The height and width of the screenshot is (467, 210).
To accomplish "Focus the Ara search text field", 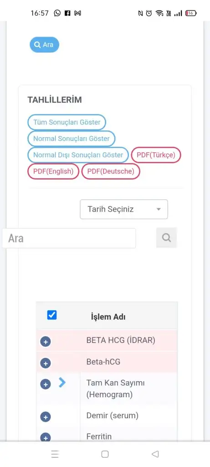I will 69,238.
